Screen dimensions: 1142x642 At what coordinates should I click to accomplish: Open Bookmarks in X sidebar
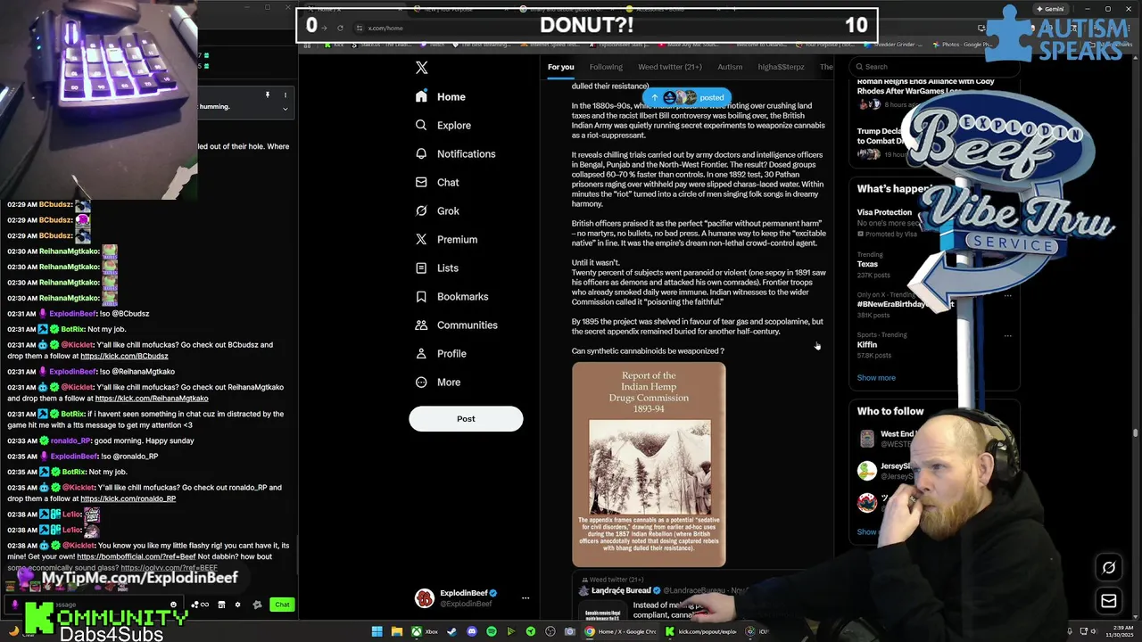pos(451,296)
